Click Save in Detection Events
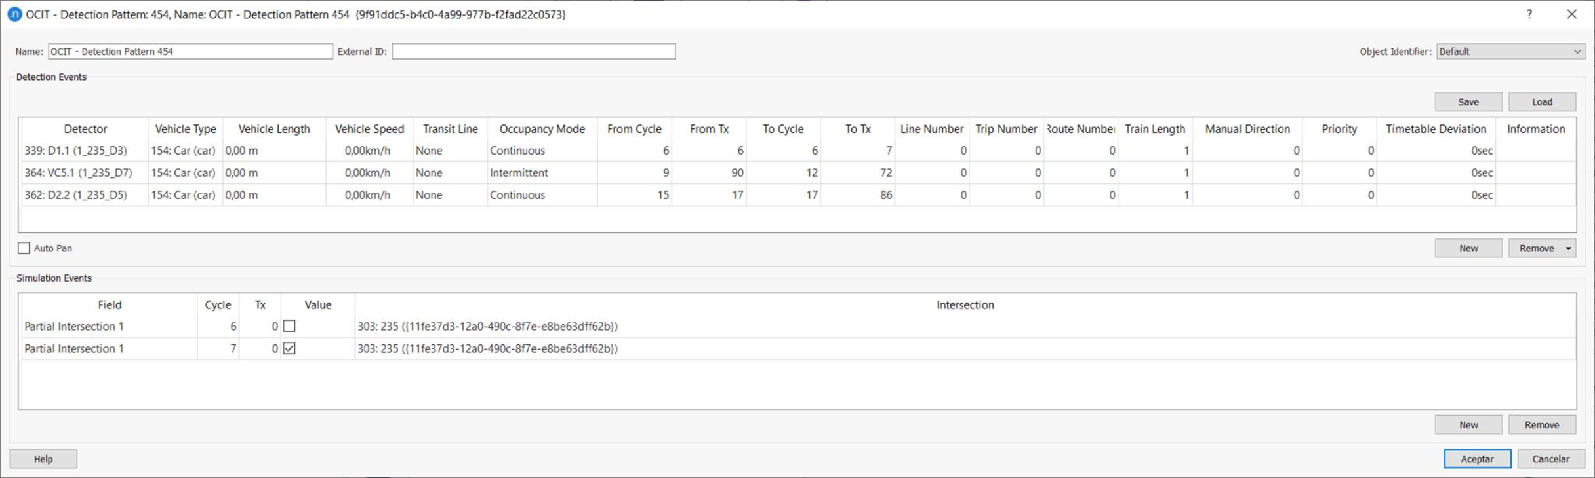 1468,101
